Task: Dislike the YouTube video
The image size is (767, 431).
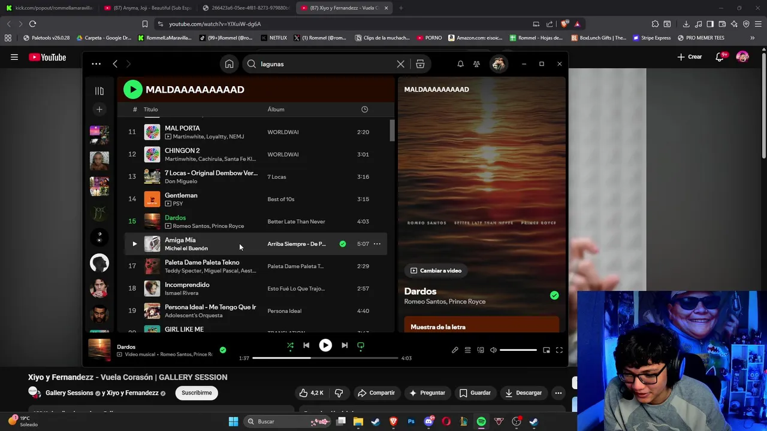Action: (339, 393)
